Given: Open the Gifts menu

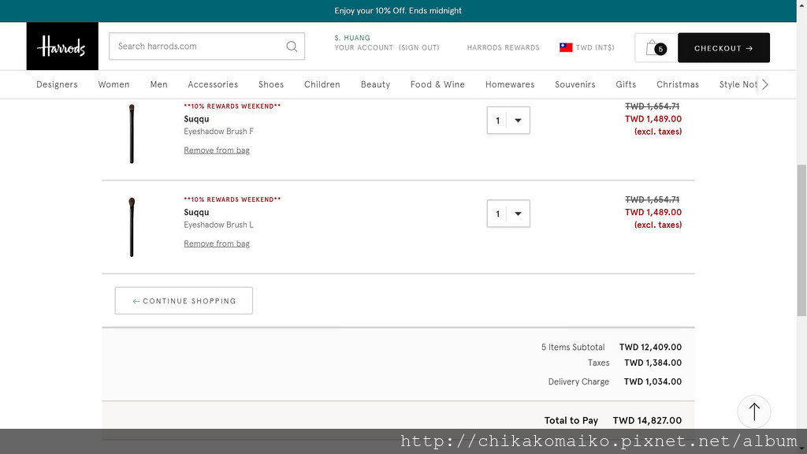Looking at the screenshot, I should click(x=626, y=84).
